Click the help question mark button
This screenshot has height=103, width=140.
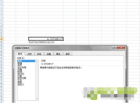(x=115, y=47)
